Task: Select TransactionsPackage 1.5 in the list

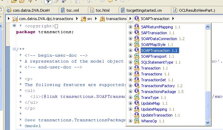Action: 162,92
